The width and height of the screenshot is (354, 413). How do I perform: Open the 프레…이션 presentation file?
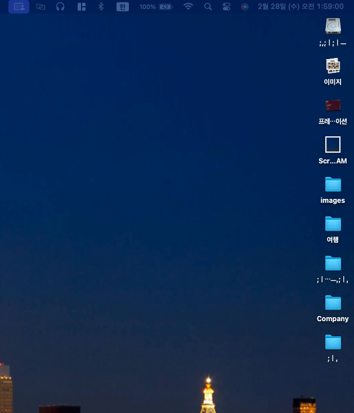tap(333, 105)
